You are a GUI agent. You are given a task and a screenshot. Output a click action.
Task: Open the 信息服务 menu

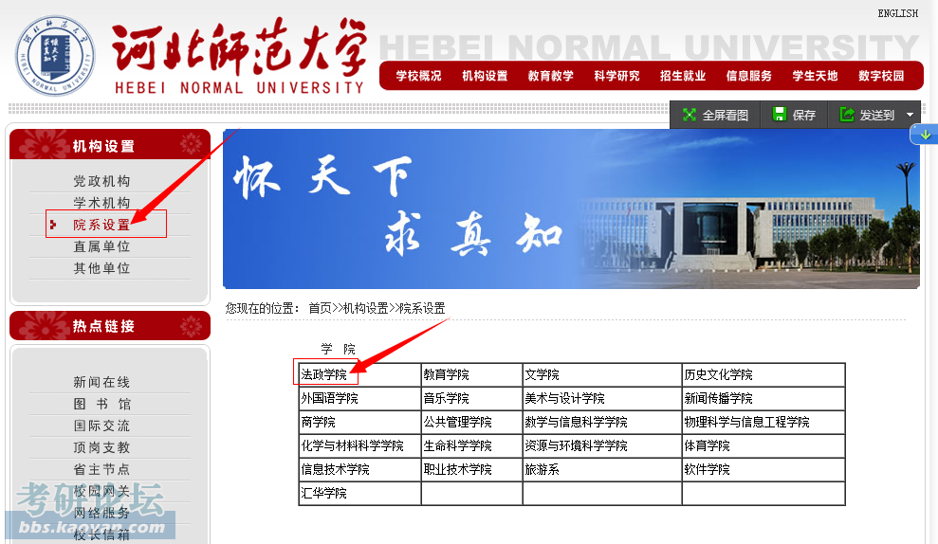pos(749,76)
